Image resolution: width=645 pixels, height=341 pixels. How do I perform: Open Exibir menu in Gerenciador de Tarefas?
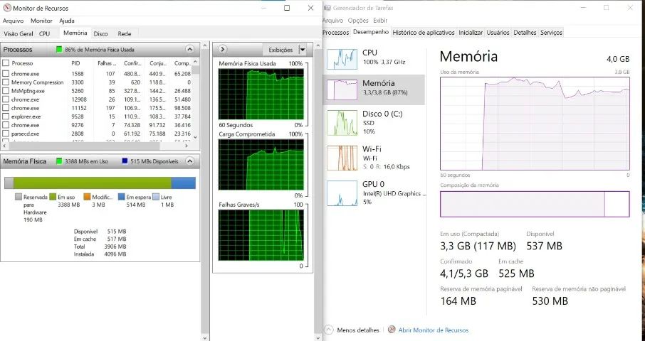(x=380, y=20)
